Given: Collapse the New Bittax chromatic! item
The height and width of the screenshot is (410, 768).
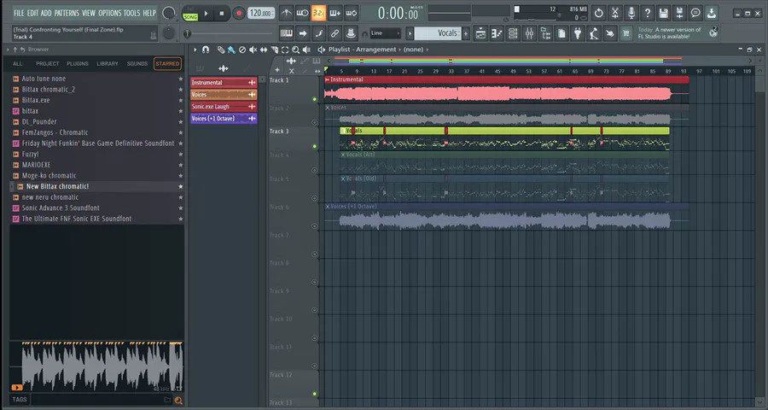Looking at the screenshot, I should pos(12,187).
